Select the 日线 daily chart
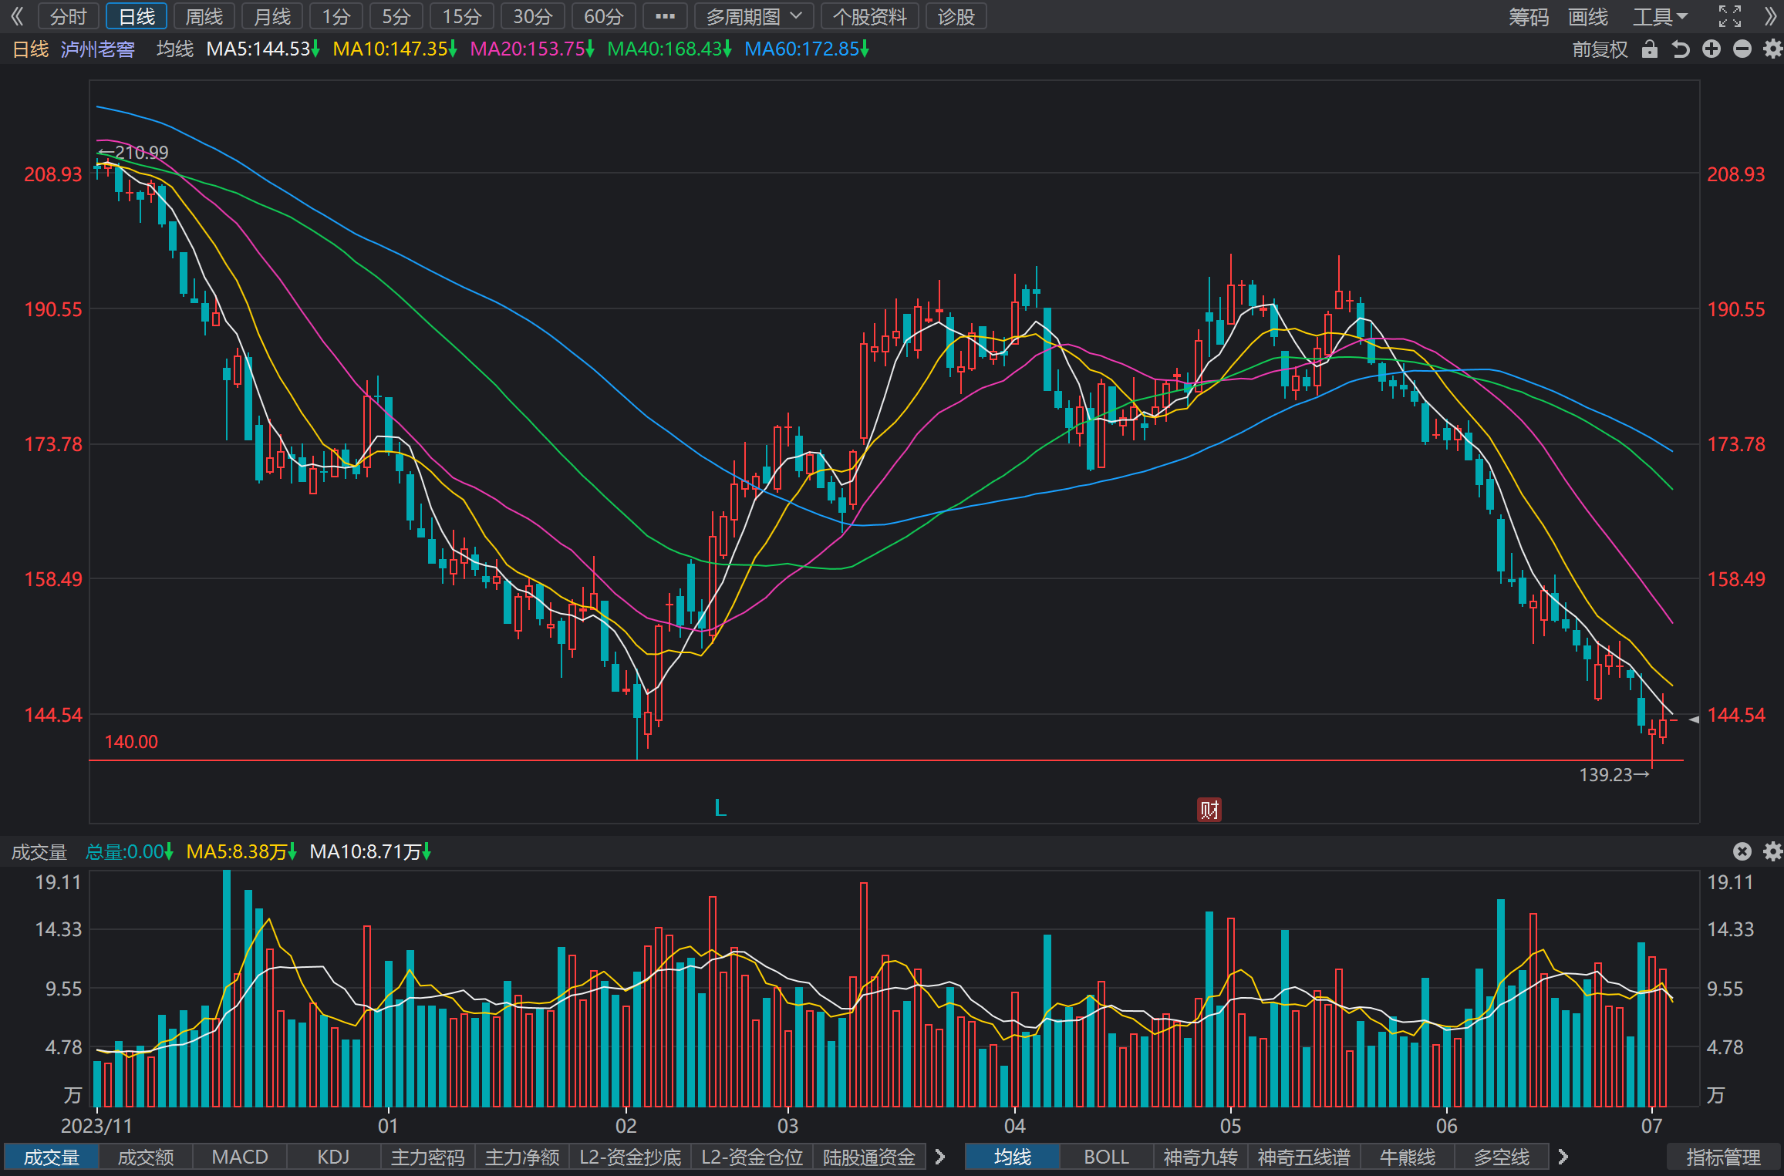The image size is (1784, 1176). pos(137,16)
